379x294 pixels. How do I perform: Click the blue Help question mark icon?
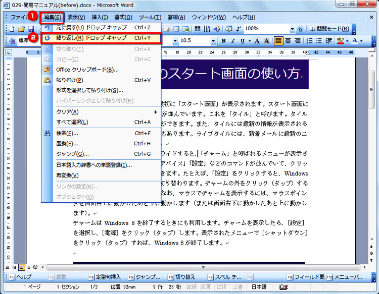(300, 29)
